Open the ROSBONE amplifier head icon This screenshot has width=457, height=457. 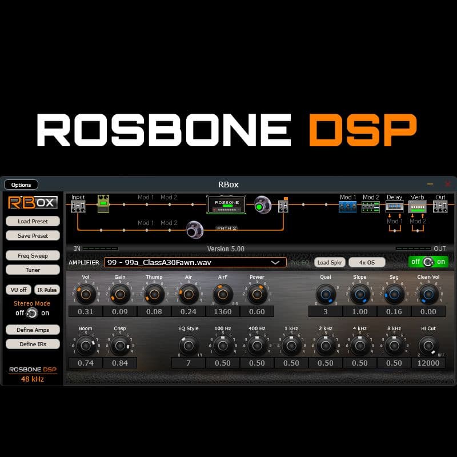[226, 205]
